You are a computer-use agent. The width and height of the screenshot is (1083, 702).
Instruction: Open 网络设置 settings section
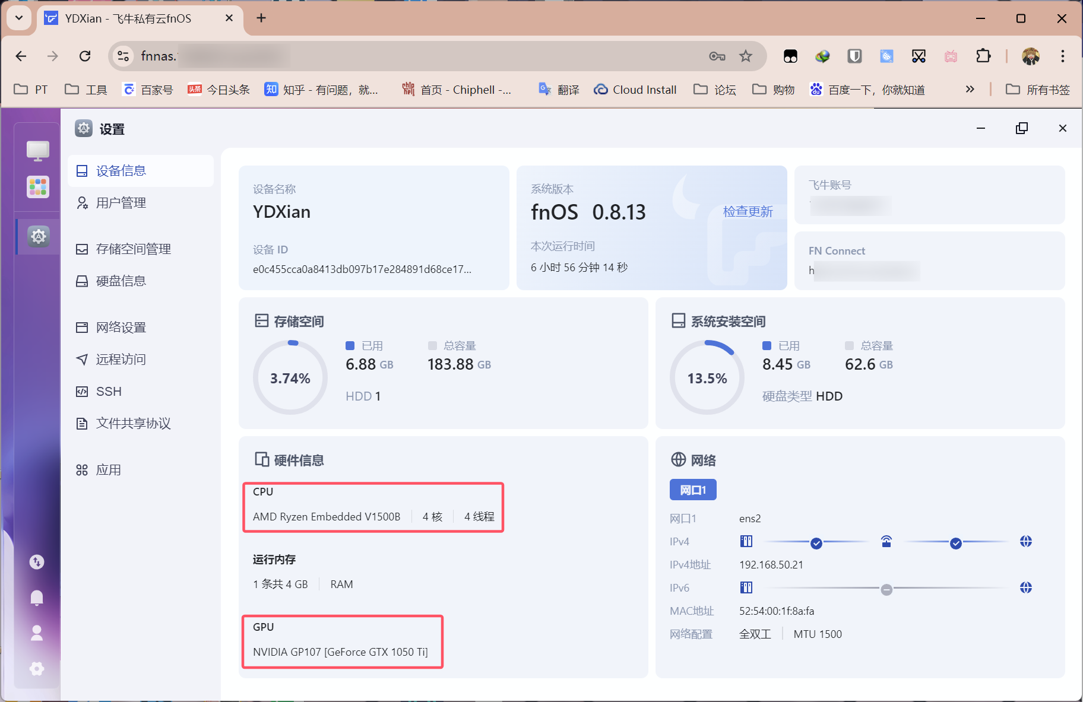pos(141,328)
